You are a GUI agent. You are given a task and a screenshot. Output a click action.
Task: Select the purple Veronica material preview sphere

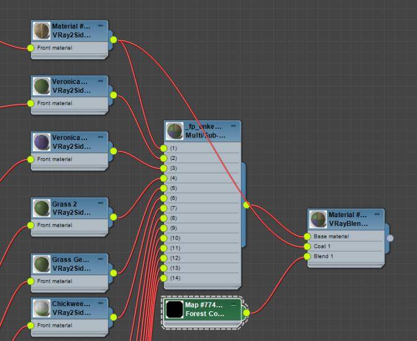coord(42,141)
